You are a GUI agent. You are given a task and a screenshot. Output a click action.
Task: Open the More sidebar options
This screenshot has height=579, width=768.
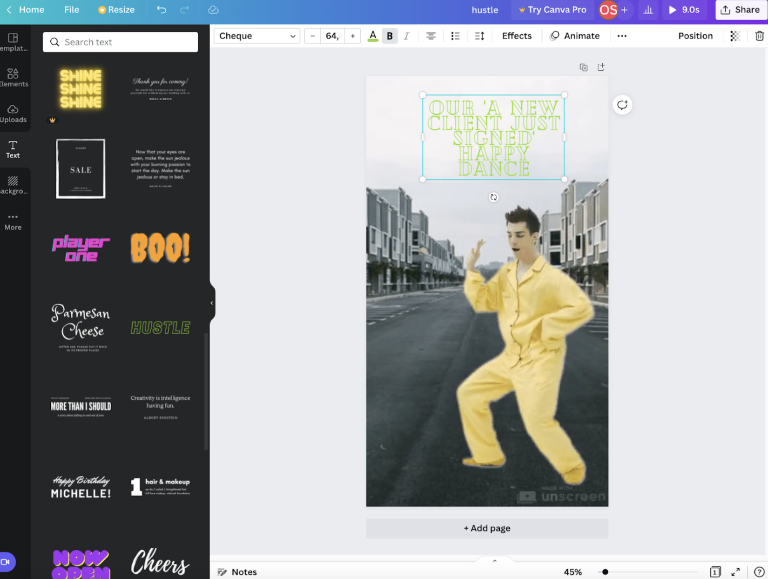point(13,222)
